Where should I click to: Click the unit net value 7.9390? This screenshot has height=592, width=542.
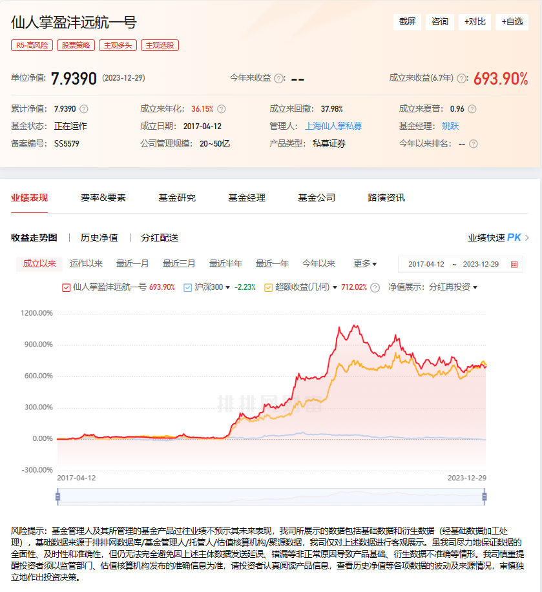coord(74,79)
